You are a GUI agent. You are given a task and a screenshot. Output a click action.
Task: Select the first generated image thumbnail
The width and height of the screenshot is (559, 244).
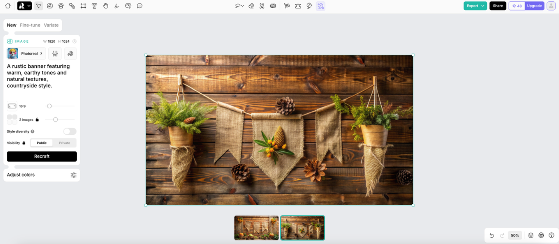click(x=256, y=228)
